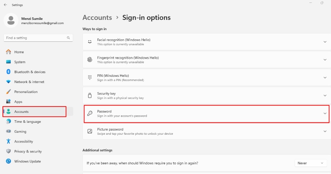Screen dimensions: 331x174
Task: Expand Password option chevron
Action: [x=325, y=113]
